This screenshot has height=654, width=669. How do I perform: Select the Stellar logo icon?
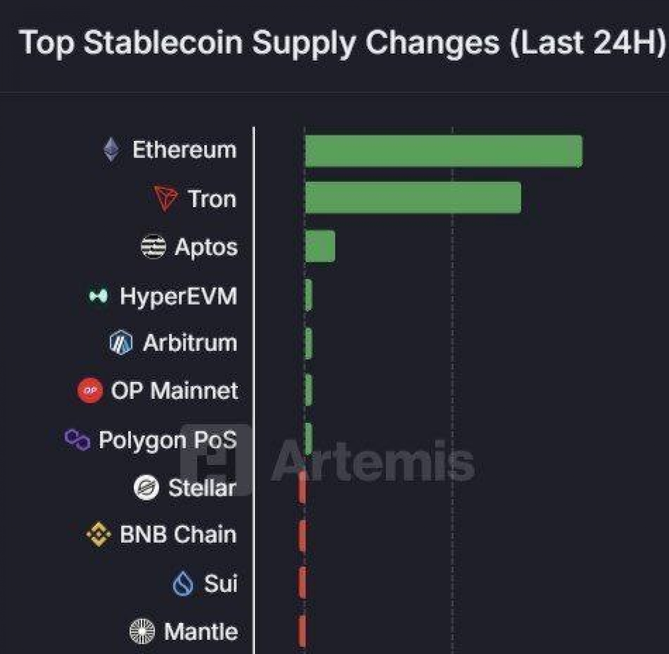tap(146, 487)
